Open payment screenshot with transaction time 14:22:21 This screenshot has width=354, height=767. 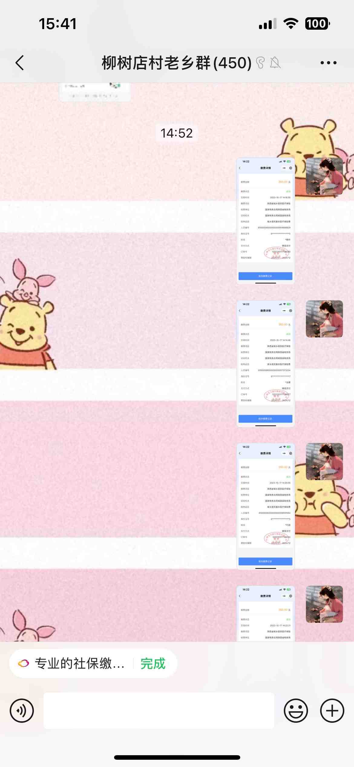[x=265, y=613]
